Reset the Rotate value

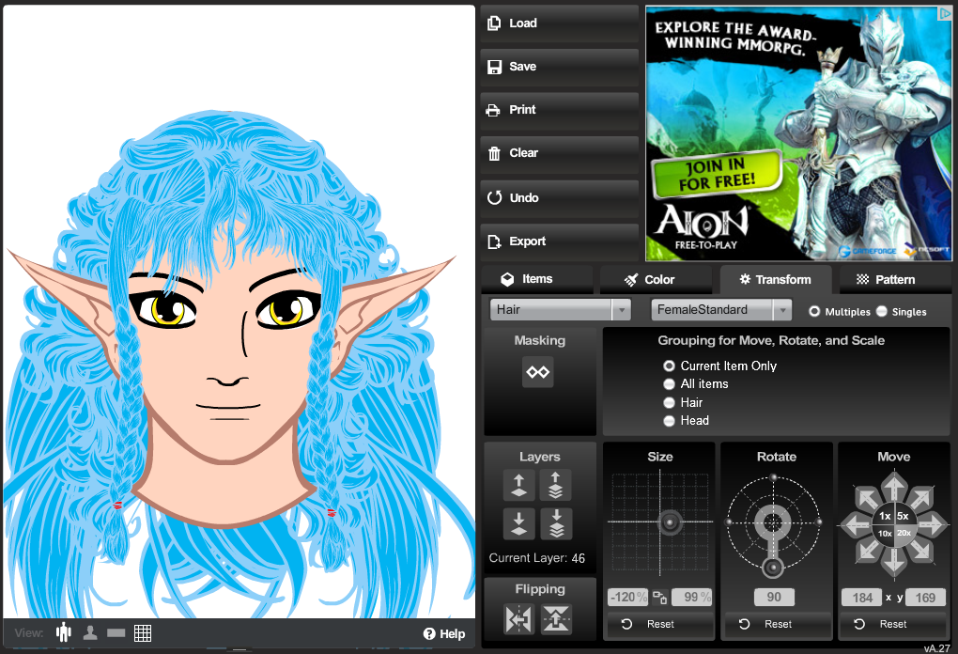coord(776,624)
